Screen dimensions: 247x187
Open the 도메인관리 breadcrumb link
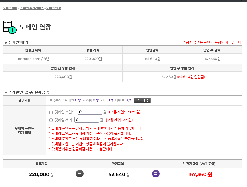(10, 8)
